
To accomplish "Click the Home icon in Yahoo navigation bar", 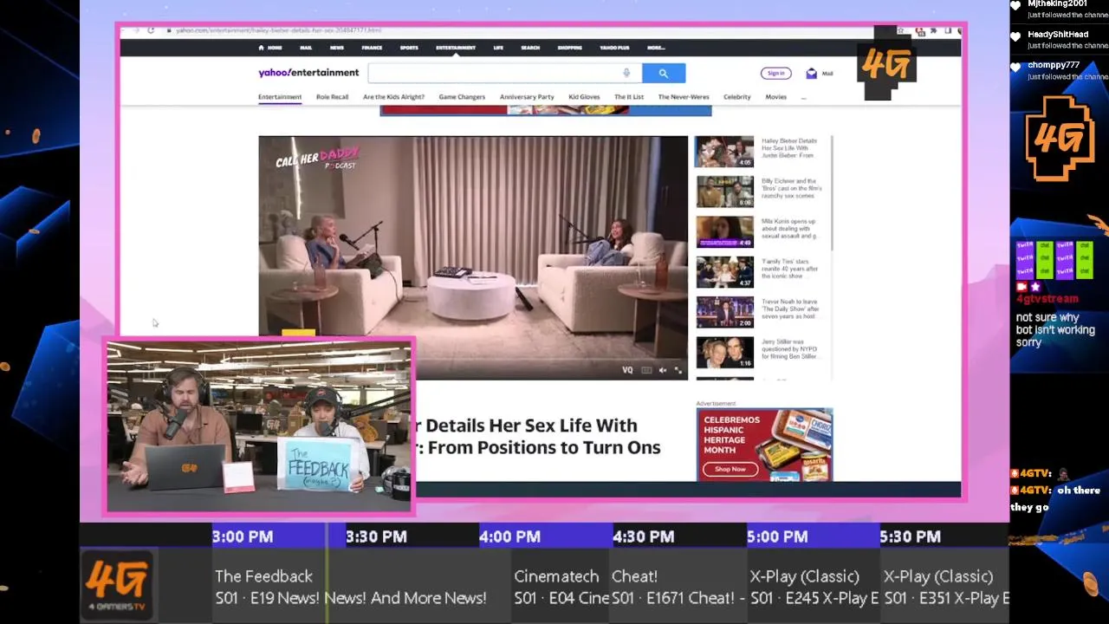I will (263, 48).
